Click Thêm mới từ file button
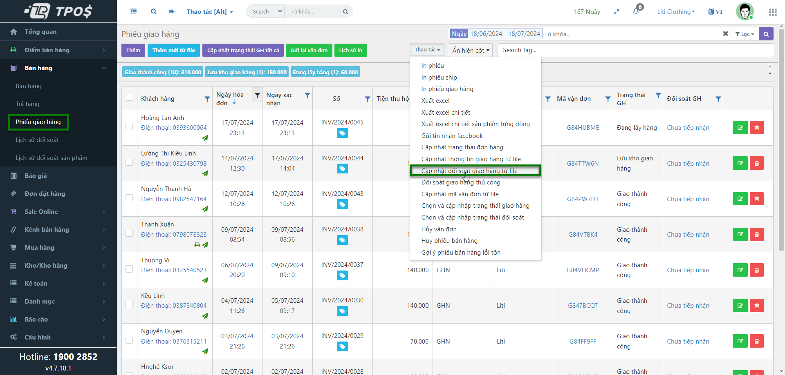 tap(174, 50)
